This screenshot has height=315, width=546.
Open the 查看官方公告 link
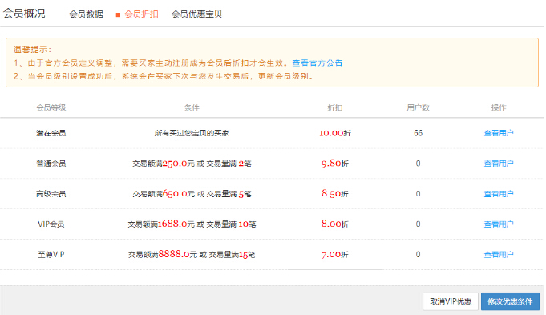tap(317, 63)
